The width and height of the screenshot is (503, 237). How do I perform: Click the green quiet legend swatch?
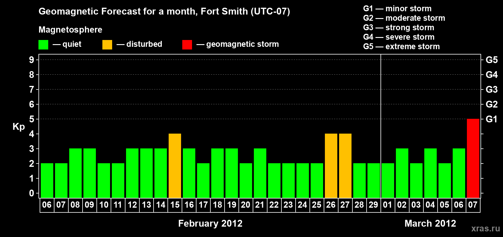(43, 45)
